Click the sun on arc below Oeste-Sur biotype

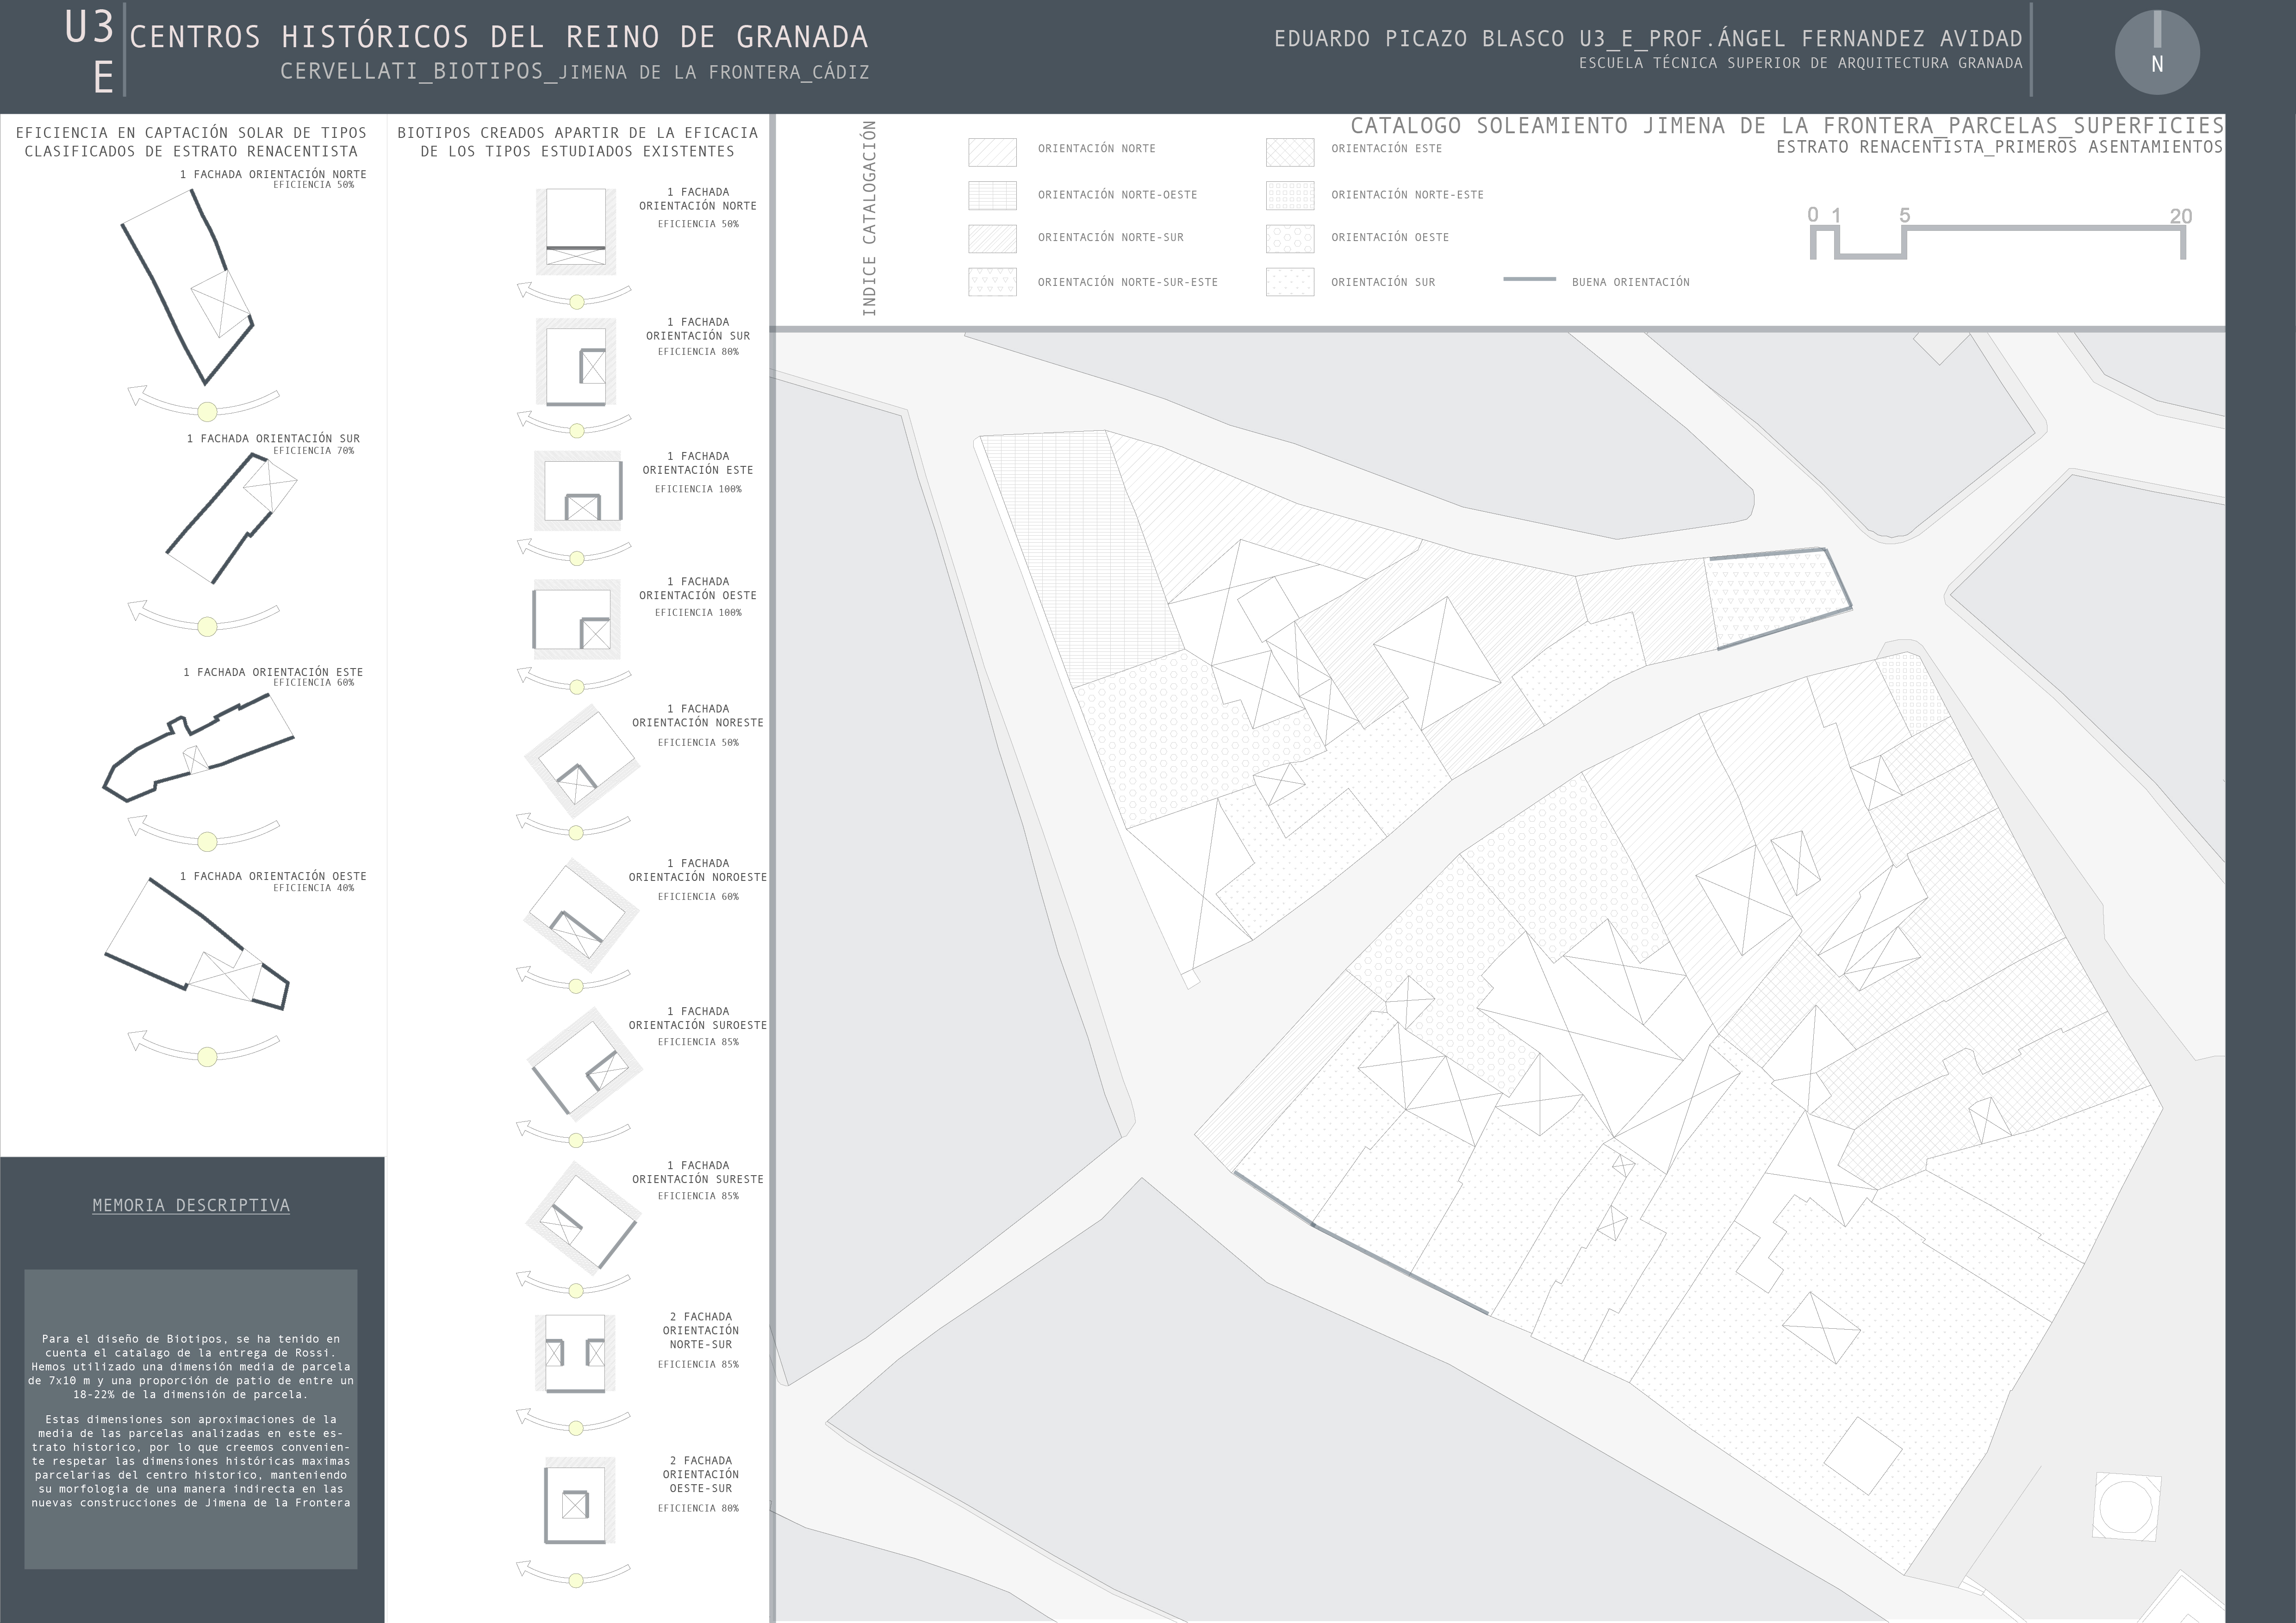[x=576, y=1580]
